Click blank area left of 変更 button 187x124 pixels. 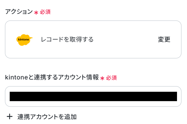click(125, 40)
